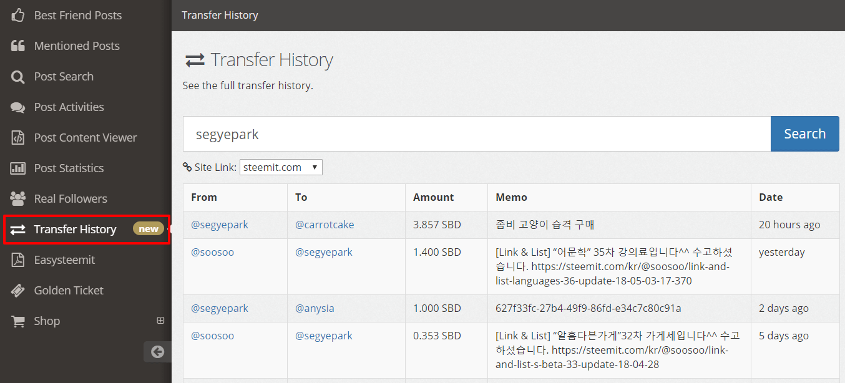The image size is (845, 383).
Task: Select Post Content Viewer menu entry
Action: pyautogui.click(x=85, y=137)
